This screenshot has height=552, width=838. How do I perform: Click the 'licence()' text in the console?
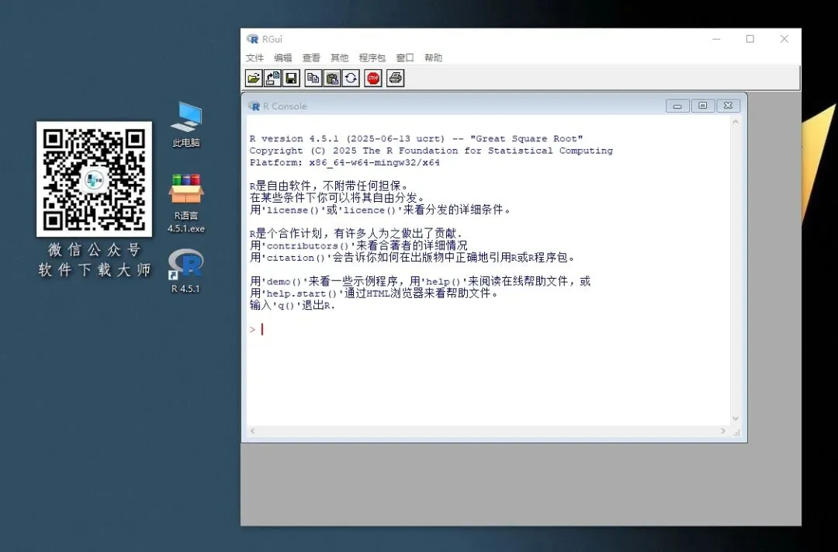click(369, 210)
